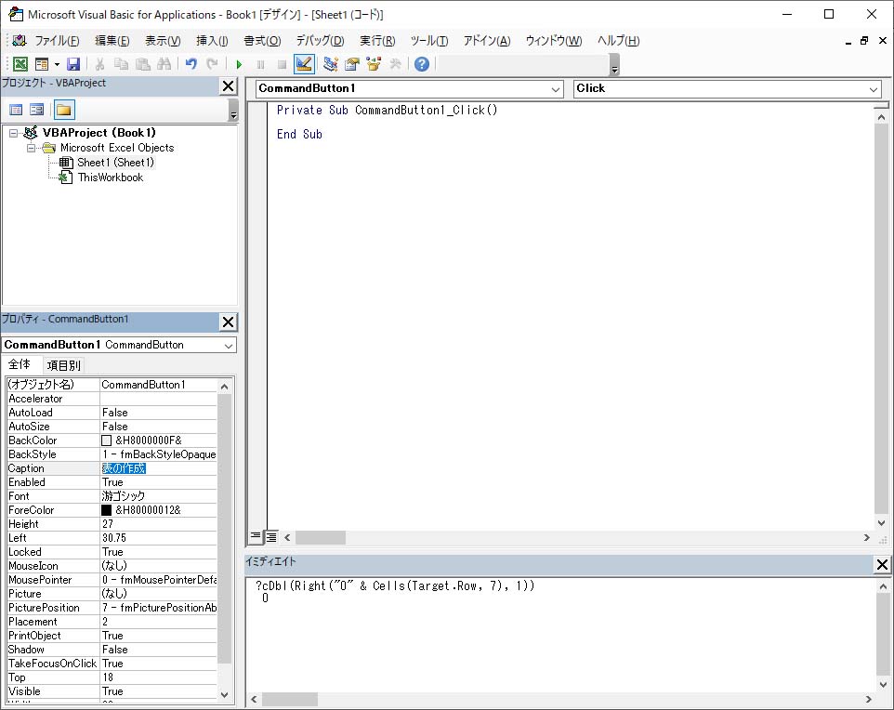
Task: Toggle Design Mode in the toolbar
Action: coord(303,64)
